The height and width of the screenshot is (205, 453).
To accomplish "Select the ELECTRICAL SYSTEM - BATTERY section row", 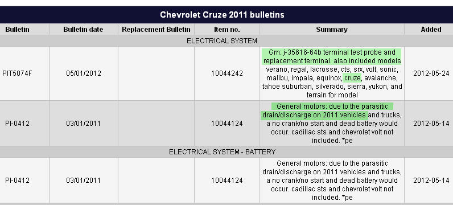I will pos(226,152).
